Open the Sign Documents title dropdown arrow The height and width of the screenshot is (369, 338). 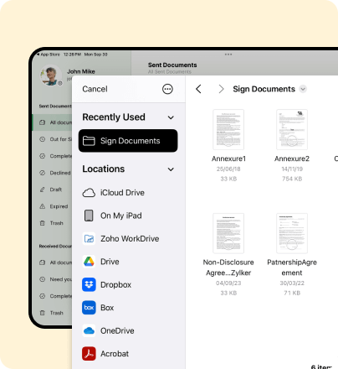(303, 89)
